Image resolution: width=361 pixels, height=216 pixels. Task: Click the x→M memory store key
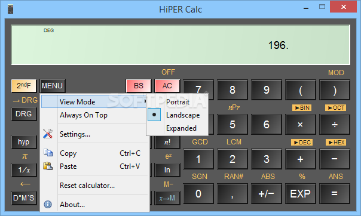[x=167, y=198]
